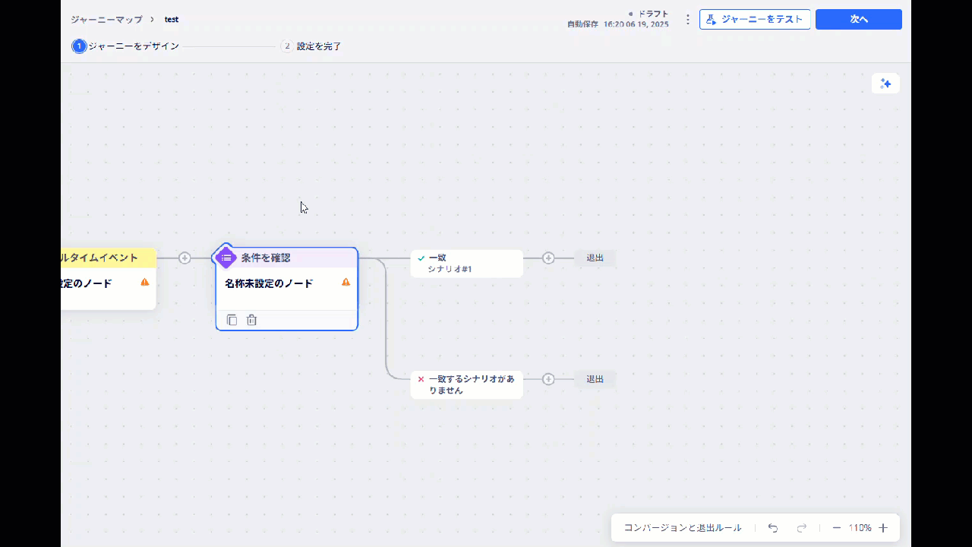Select the 条件を確認 node header

coord(287,258)
